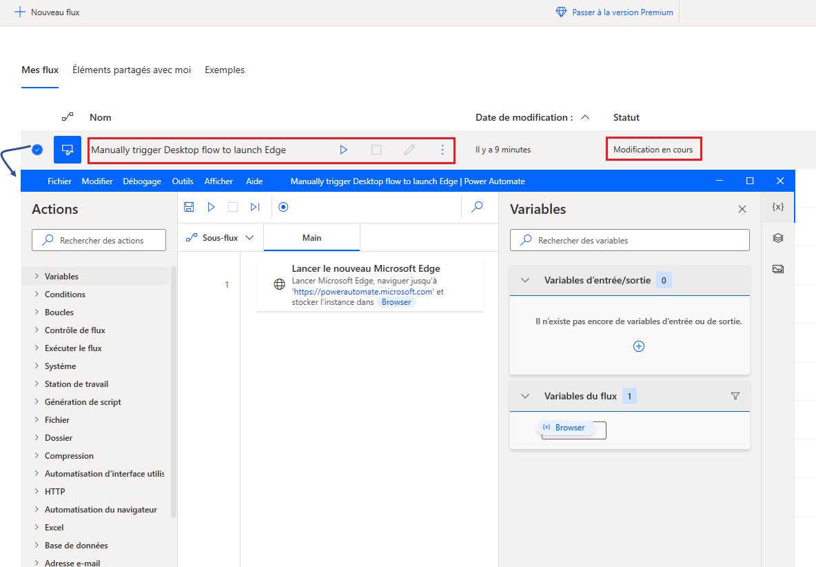
Task: Open Éléments partagés avec moi tab
Action: [132, 70]
